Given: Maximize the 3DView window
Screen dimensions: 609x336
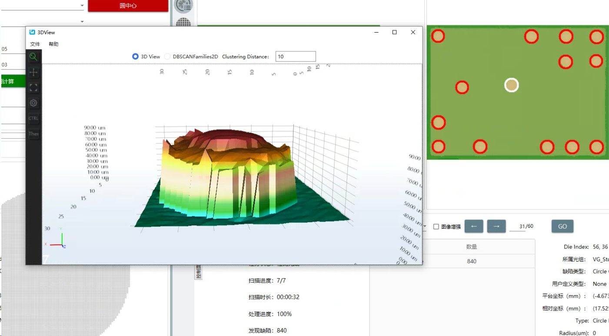Looking at the screenshot, I should 394,32.
